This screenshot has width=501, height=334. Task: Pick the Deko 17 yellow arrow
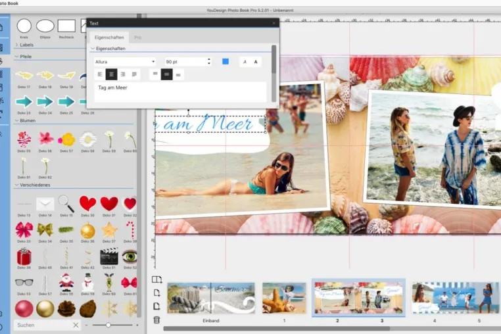coord(24,76)
